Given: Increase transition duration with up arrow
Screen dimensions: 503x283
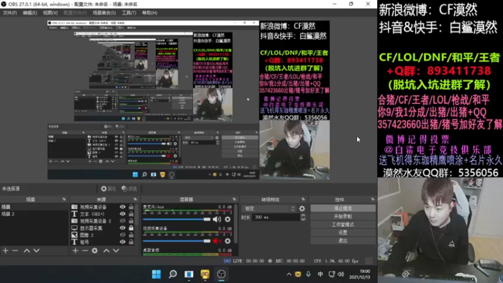Looking at the screenshot, I should [303, 215].
